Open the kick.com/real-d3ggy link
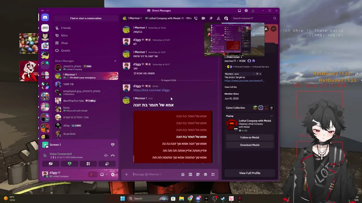The image size is (362, 203). (x=151, y=90)
